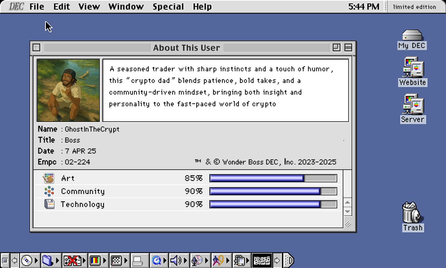The image size is (446, 268).
Task: Click the user avatar portrait image
Action: click(x=68, y=90)
